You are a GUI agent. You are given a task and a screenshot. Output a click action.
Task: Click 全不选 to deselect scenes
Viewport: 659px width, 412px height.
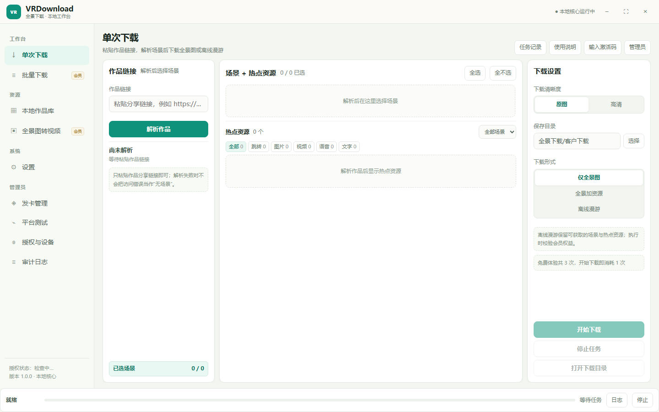pos(503,73)
